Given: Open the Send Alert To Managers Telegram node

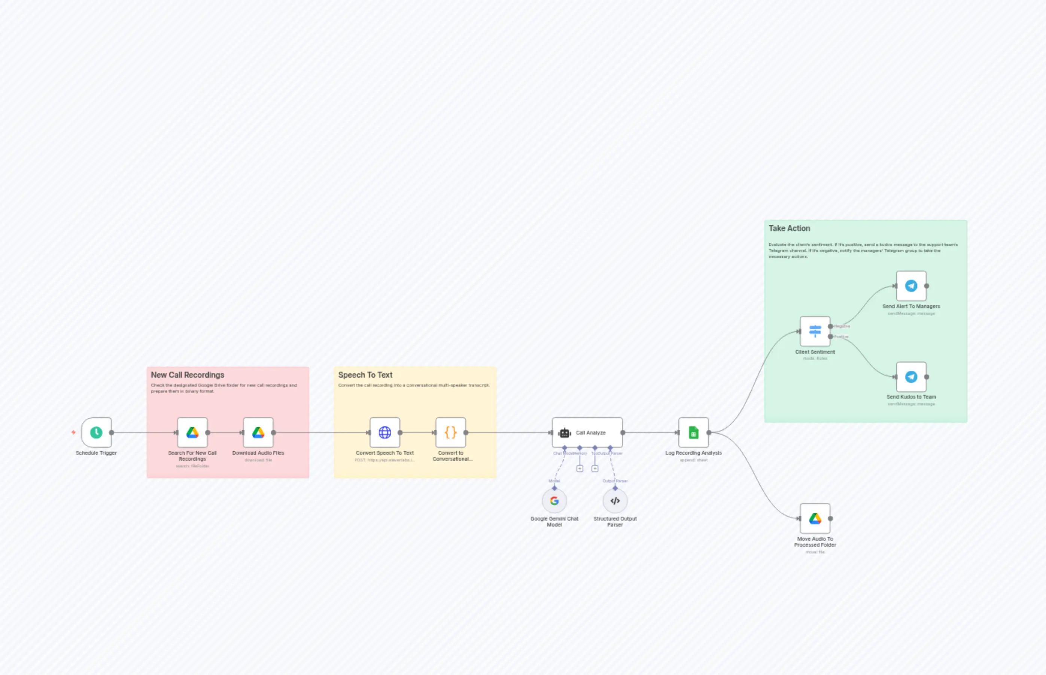Looking at the screenshot, I should pos(911,286).
